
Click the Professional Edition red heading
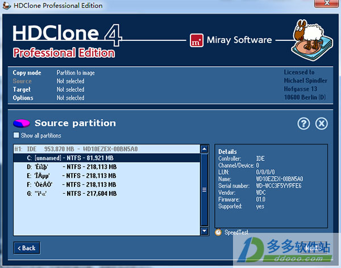(64, 53)
